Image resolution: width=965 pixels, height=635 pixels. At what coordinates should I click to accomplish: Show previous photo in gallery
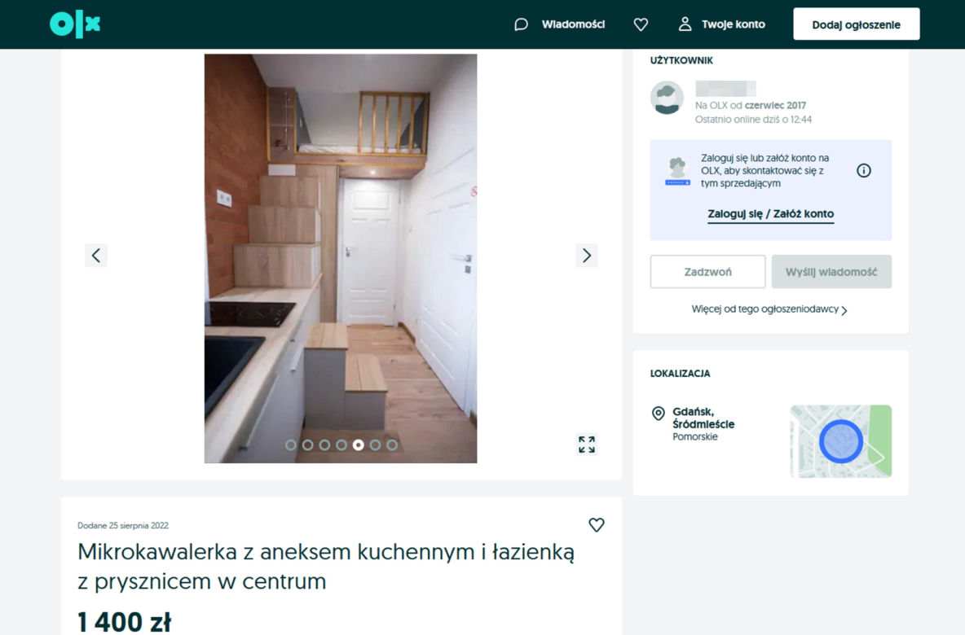pos(96,255)
